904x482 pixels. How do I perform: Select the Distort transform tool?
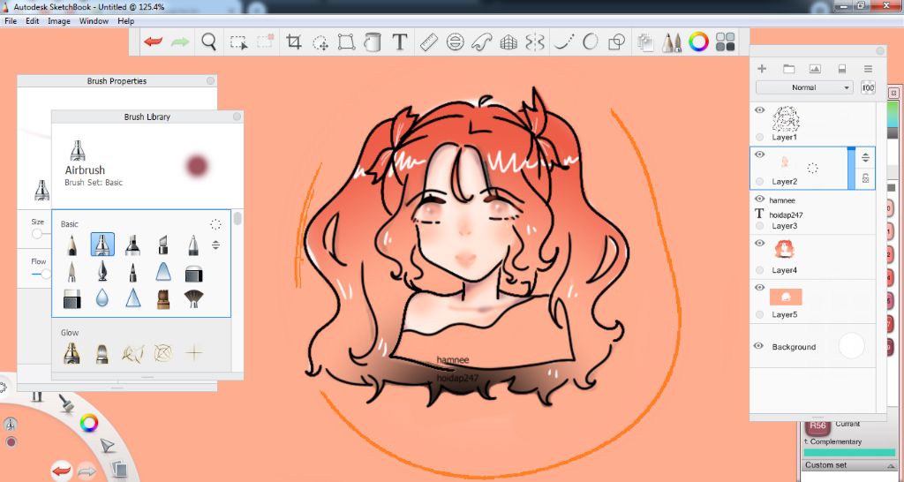coord(346,42)
